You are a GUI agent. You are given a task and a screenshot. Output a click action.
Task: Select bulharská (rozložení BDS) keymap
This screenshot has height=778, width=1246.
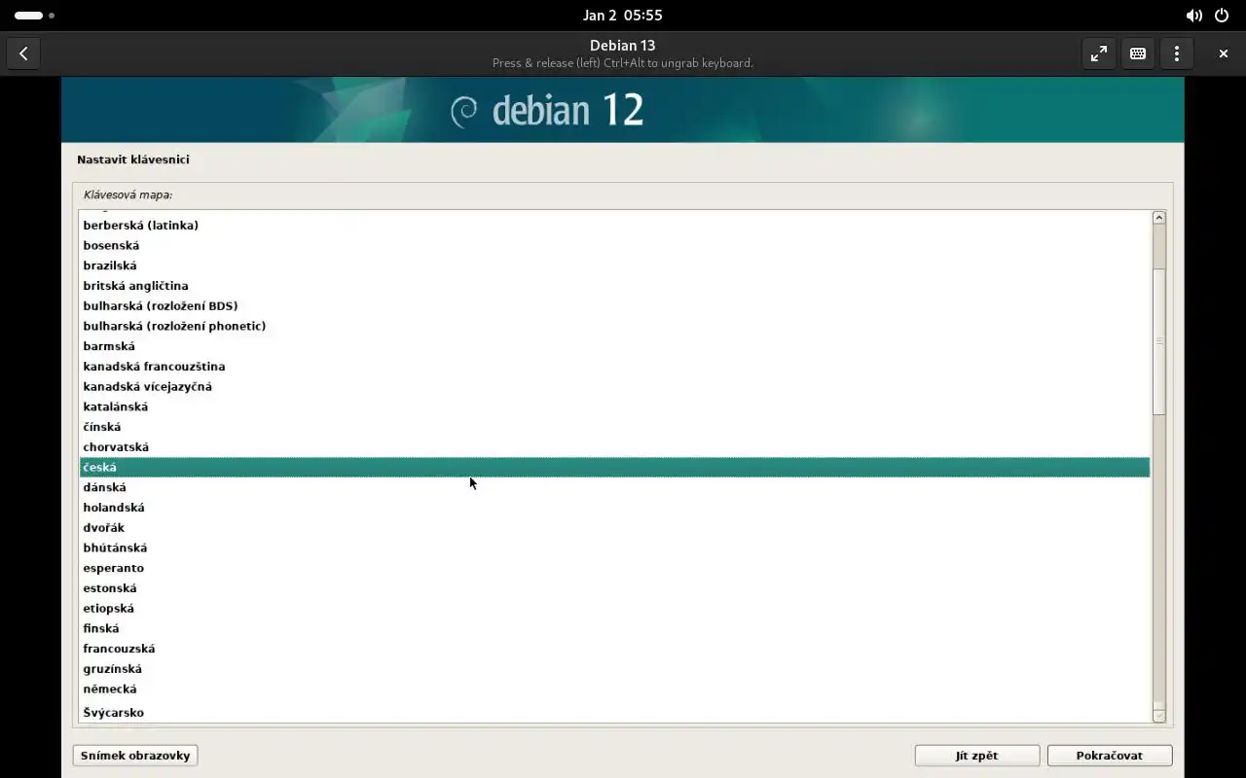point(614,305)
